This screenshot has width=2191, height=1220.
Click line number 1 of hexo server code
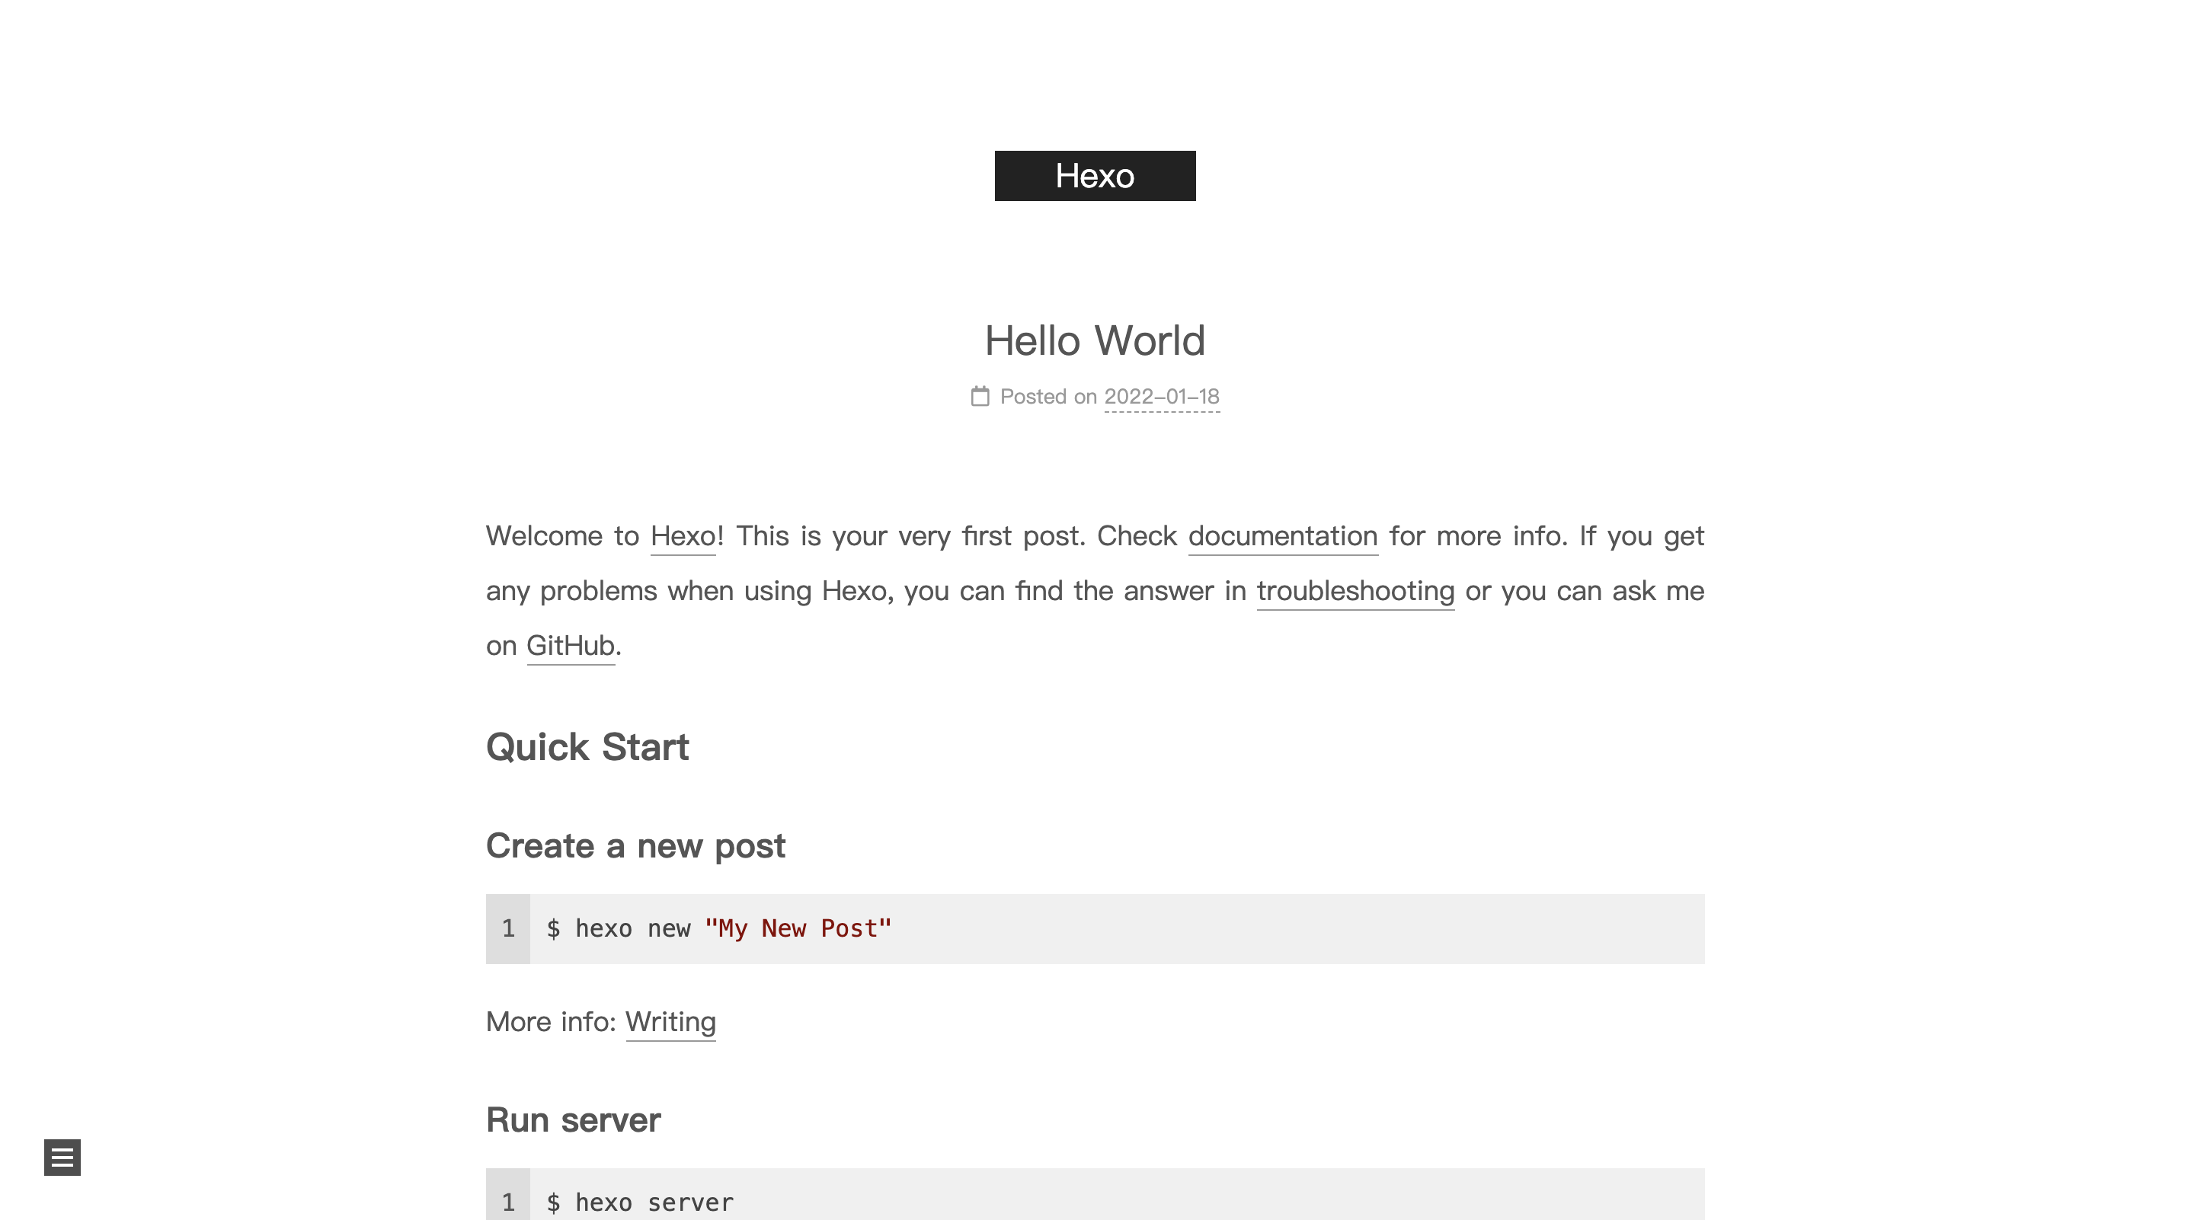(508, 1202)
